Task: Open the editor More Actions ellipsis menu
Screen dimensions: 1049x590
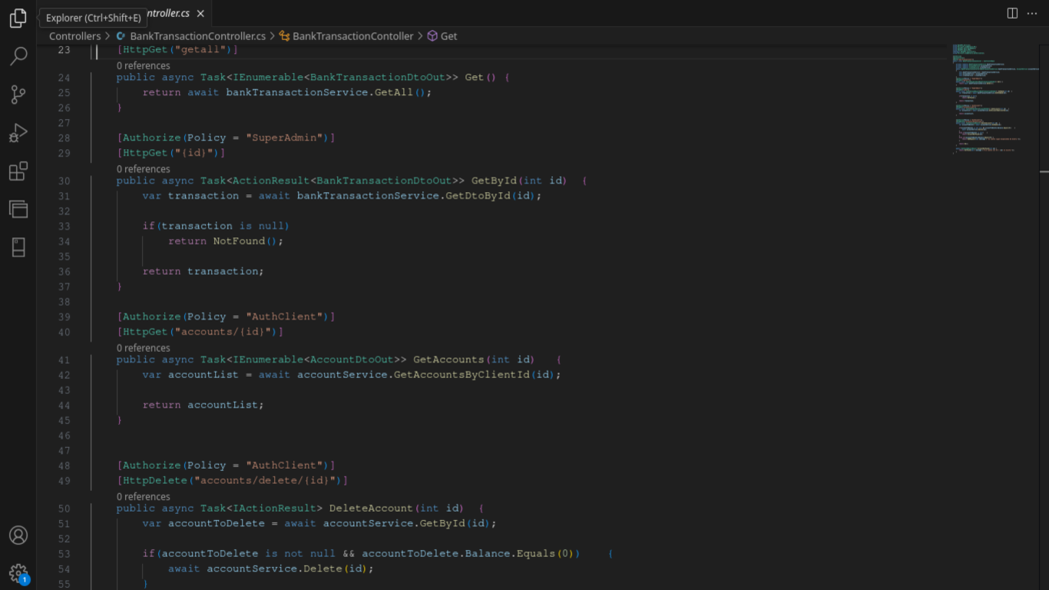Action: 1034,13
